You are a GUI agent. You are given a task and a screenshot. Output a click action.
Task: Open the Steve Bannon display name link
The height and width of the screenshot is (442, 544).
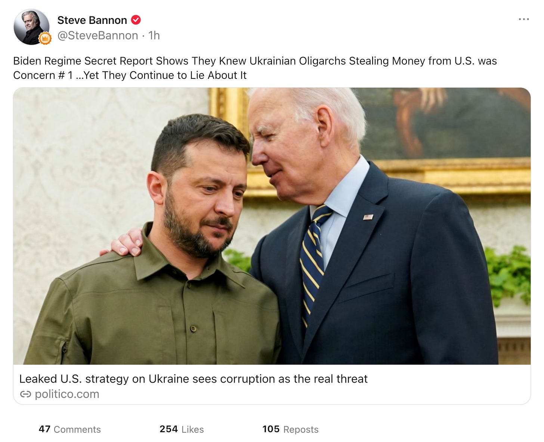(92, 20)
